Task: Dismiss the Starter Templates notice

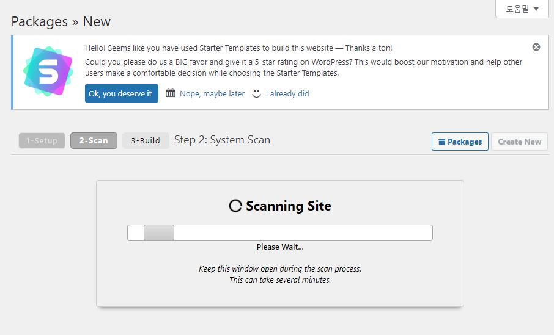Action: pyautogui.click(x=536, y=47)
